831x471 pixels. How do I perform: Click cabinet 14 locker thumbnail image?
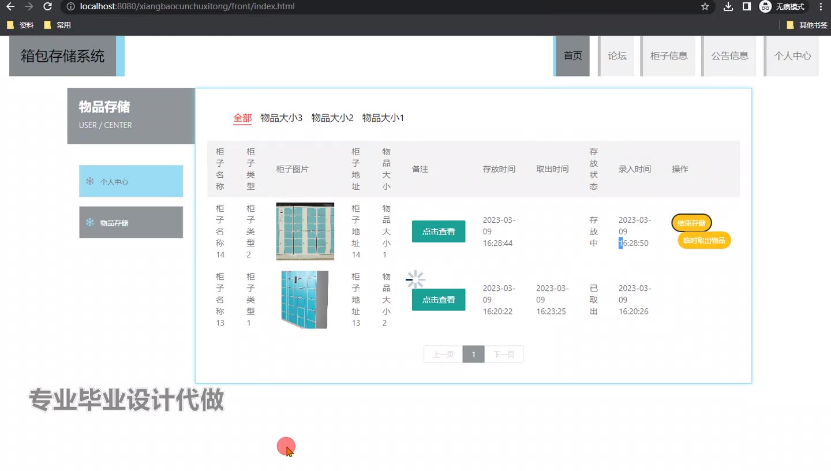(x=305, y=231)
